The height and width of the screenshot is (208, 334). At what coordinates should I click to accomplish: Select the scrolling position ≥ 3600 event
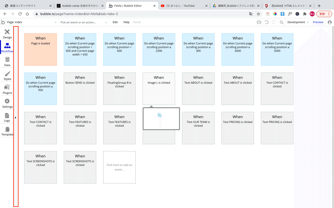[x=238, y=49]
